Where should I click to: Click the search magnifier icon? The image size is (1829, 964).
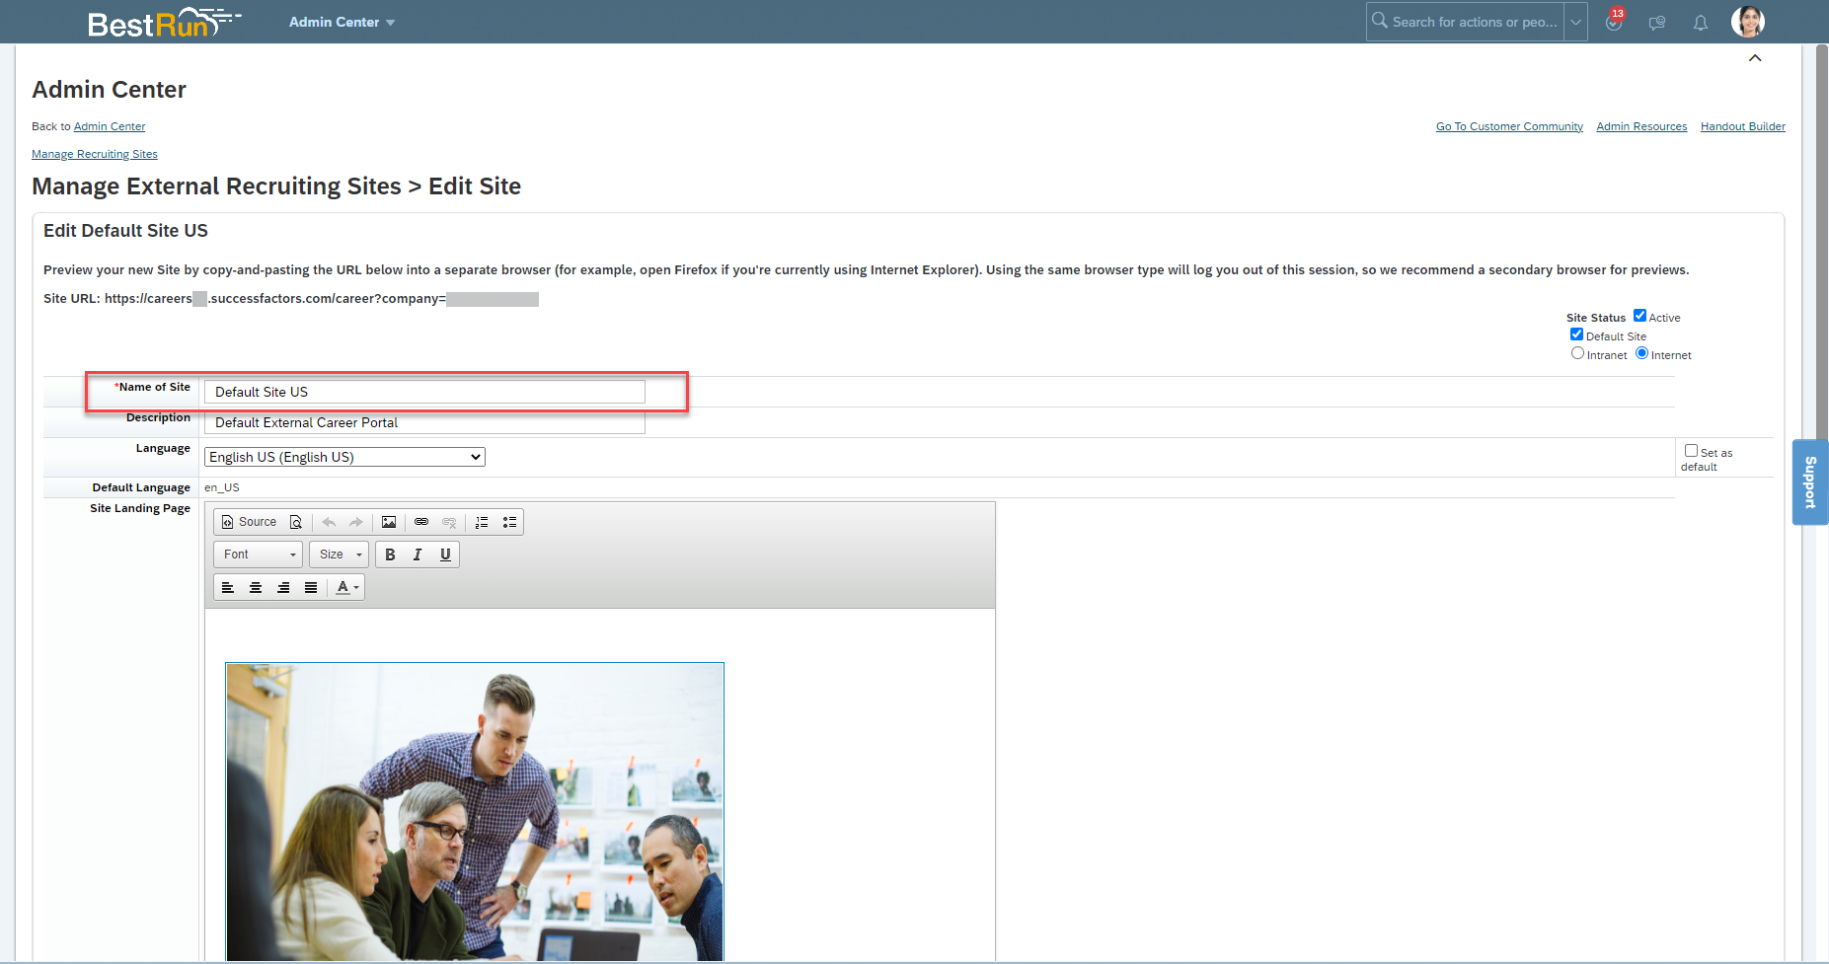click(1379, 21)
